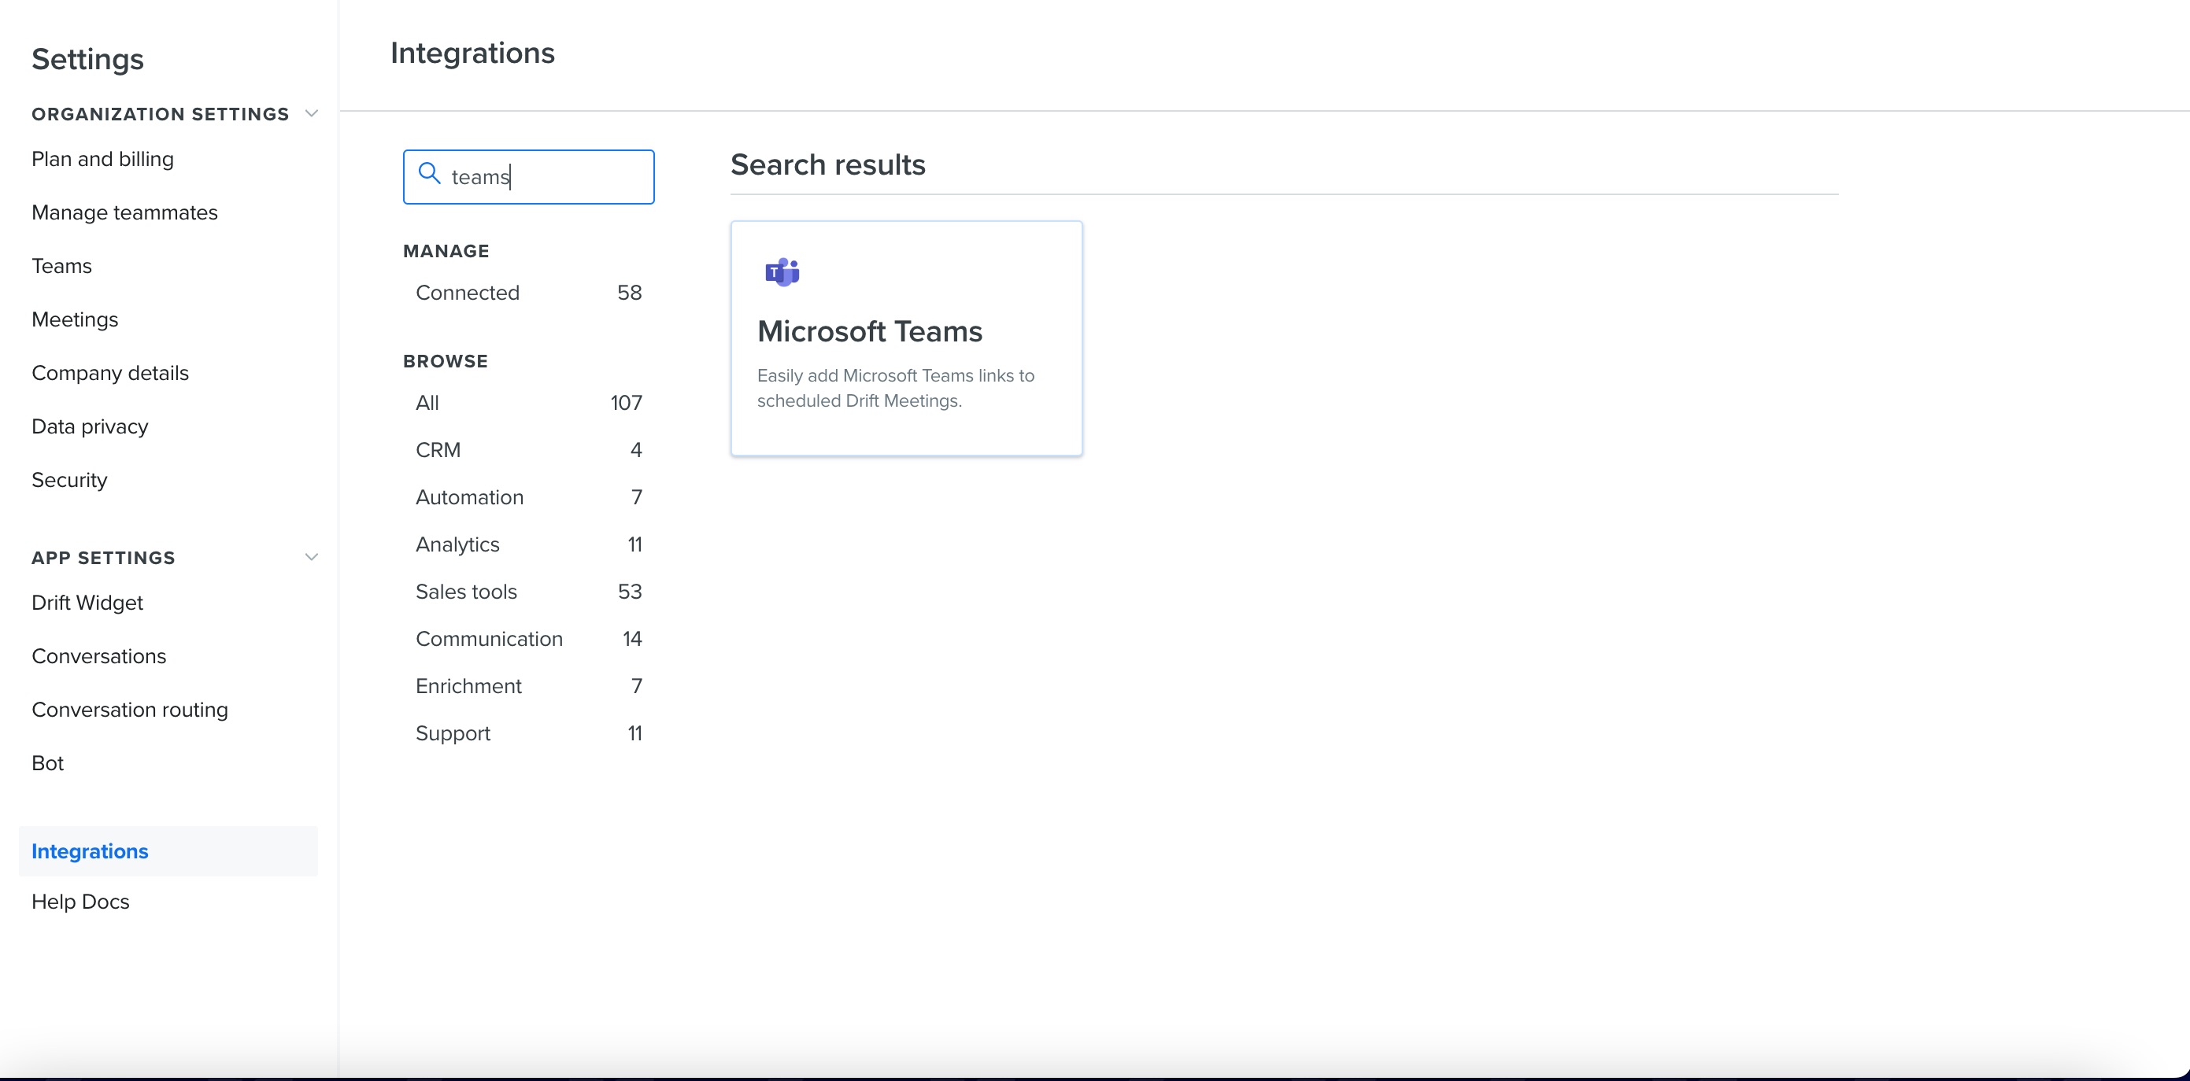Show Connected integrations

[x=529, y=293]
